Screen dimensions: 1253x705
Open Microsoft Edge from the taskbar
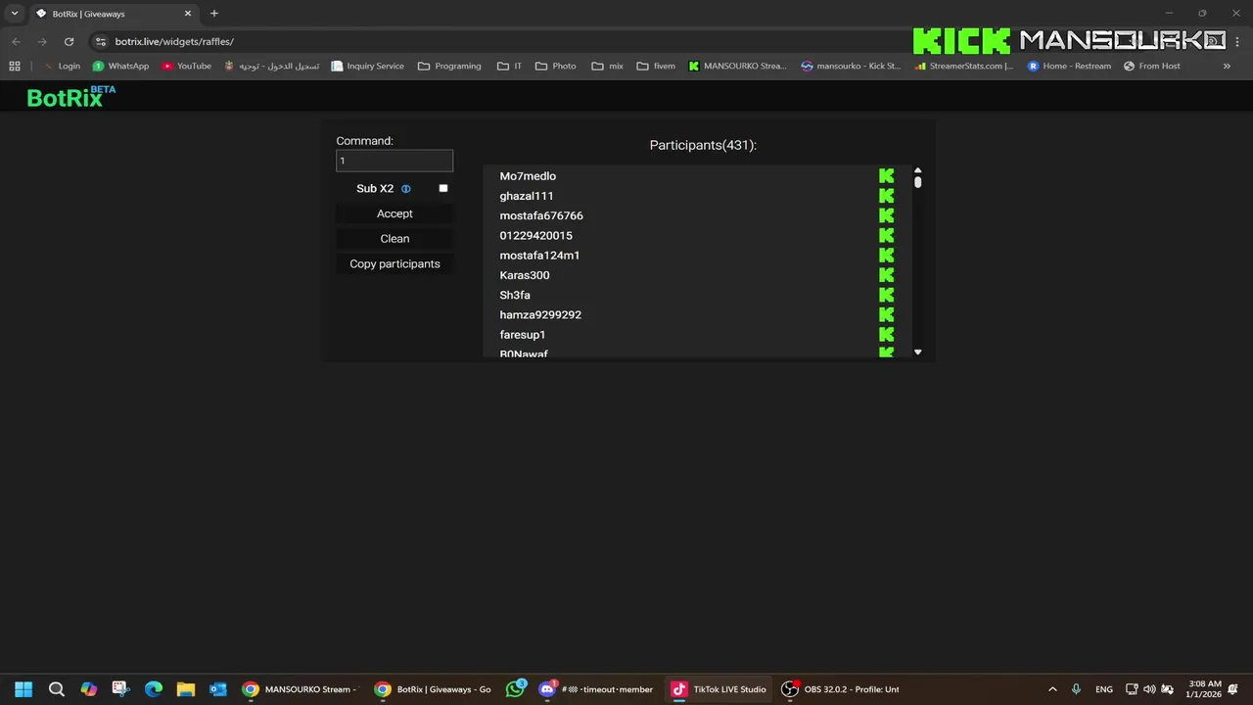click(154, 689)
